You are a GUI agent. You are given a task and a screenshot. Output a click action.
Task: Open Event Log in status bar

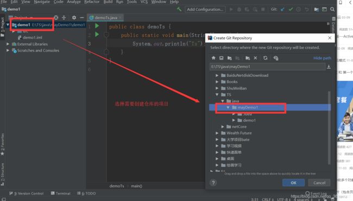tap(316, 193)
